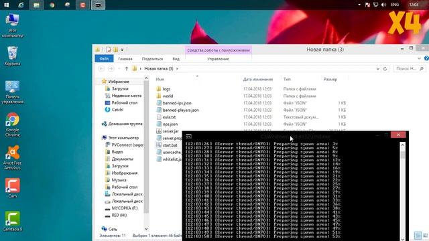This screenshot has width=429, height=241.
Task: Click the Chrome icon in the taskbar
Action: pyautogui.click(x=52, y=5)
